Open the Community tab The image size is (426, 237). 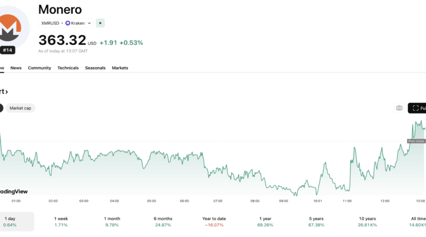pyautogui.click(x=39, y=68)
